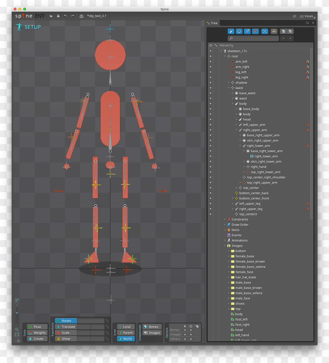The width and height of the screenshot is (329, 363).
Task: Toggle the bones filter in the Tree panel
Action: [231, 31]
